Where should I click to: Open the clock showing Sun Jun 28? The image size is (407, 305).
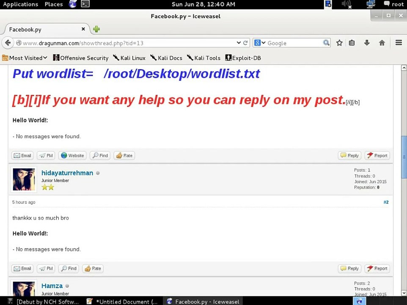[x=203, y=4]
